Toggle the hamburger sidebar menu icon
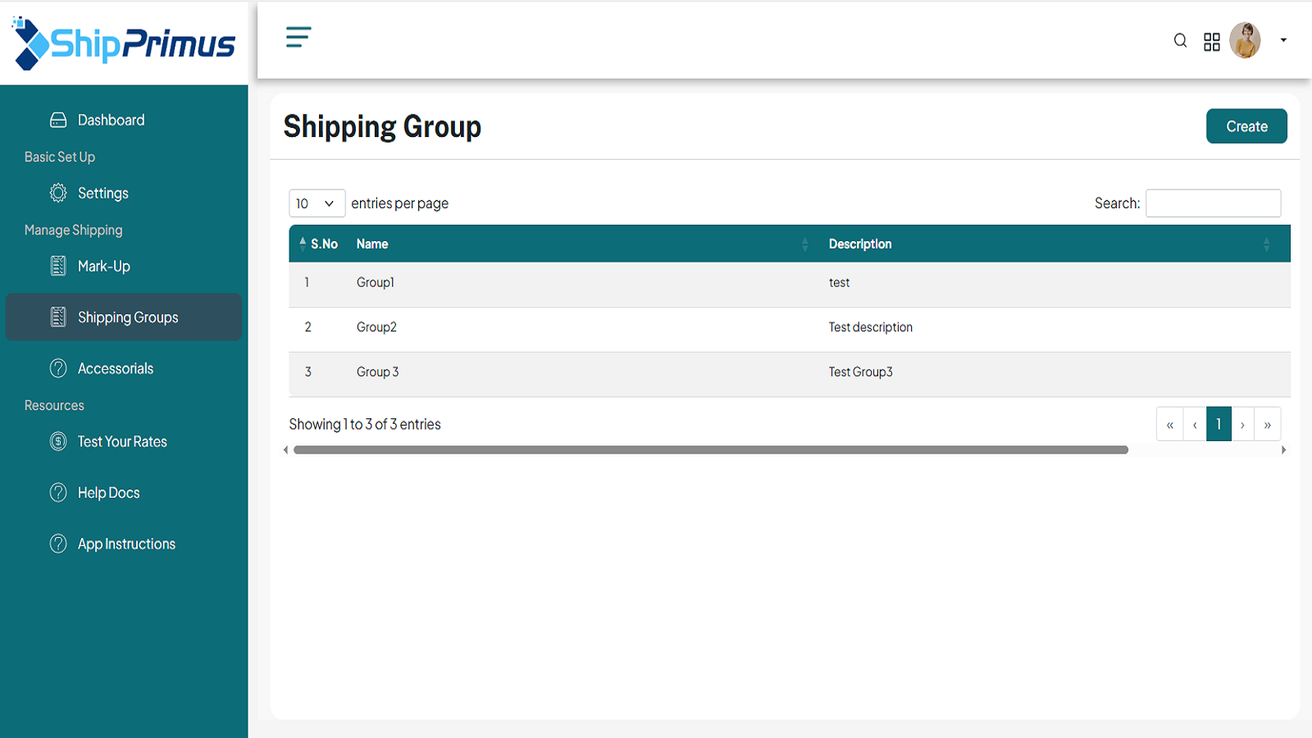The height and width of the screenshot is (738, 1312). pos(298,37)
